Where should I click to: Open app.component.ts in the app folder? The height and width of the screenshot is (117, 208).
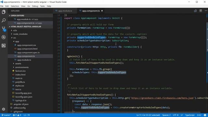point(30,56)
